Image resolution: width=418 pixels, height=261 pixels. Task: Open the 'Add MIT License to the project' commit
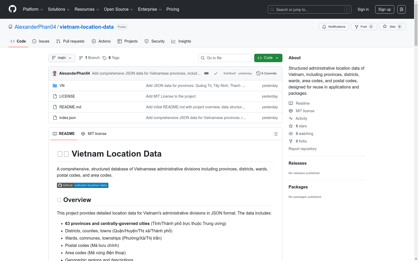(171, 96)
